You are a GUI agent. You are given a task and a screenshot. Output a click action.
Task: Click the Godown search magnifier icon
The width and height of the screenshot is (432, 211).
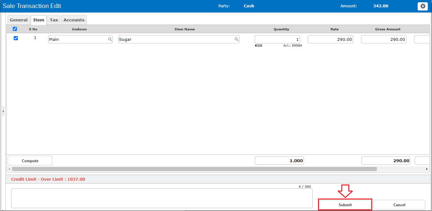coord(110,39)
